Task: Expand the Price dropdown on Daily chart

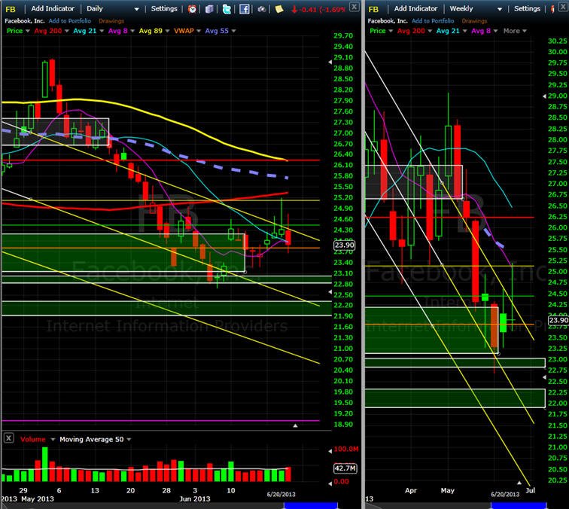Action: (28, 31)
